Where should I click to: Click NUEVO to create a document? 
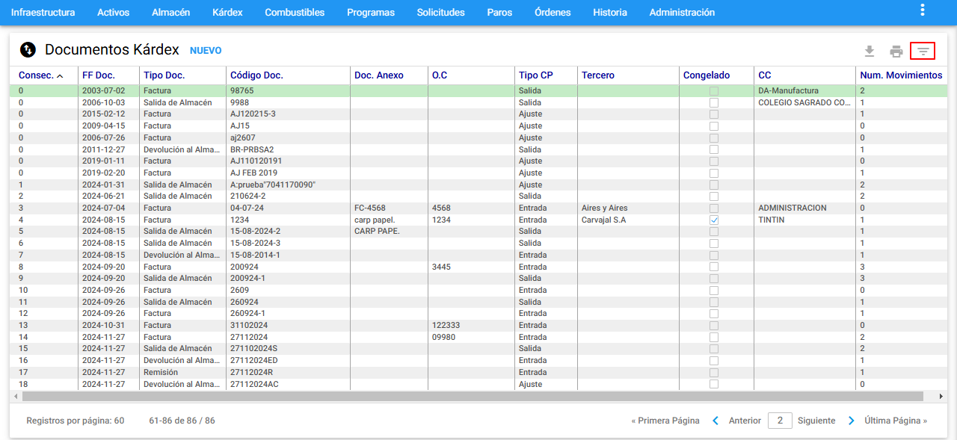(206, 51)
